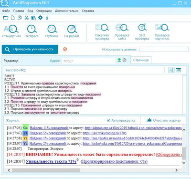Viewport: 191px width, 179px height.
Task: Click journal horizontal scroll left arrow
Action: tap(9, 170)
